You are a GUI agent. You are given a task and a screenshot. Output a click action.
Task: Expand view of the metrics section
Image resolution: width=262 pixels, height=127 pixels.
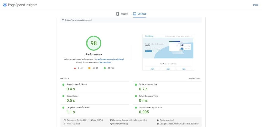pyautogui.click(x=194, y=79)
